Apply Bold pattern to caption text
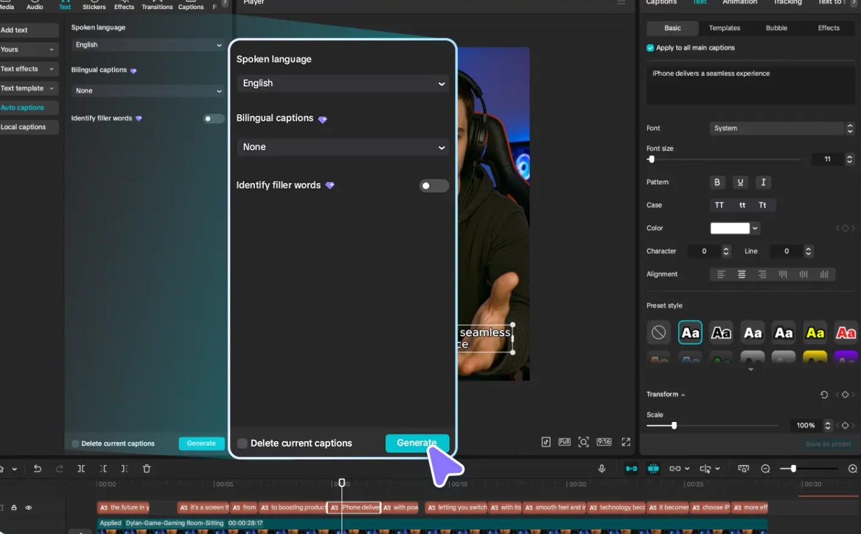861x534 pixels. pos(717,182)
